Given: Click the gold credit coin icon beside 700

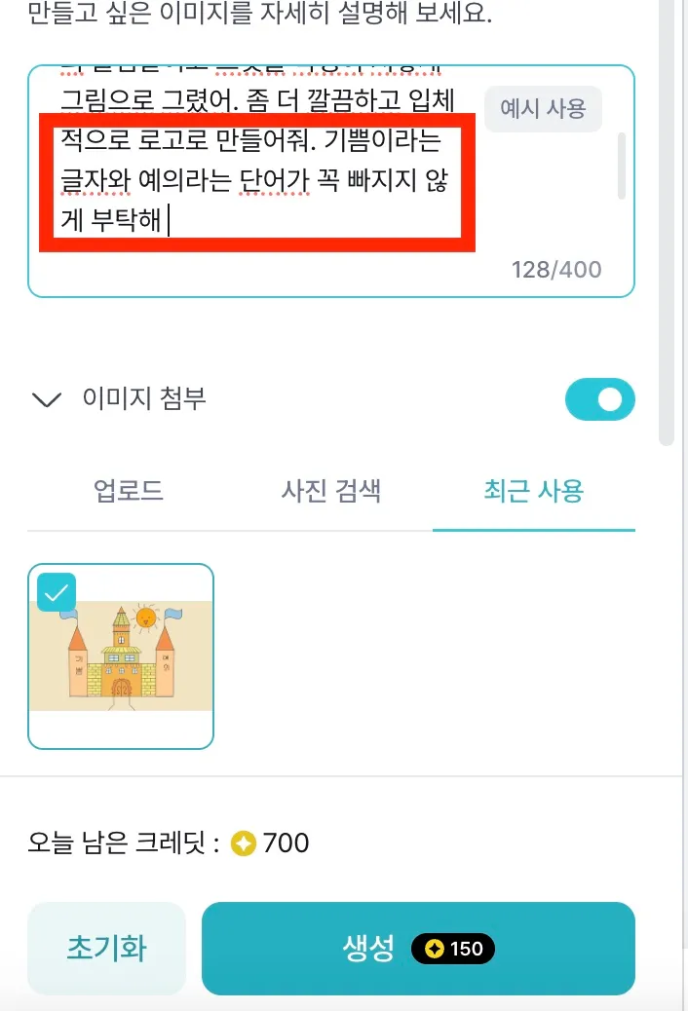Looking at the screenshot, I should tap(244, 843).
